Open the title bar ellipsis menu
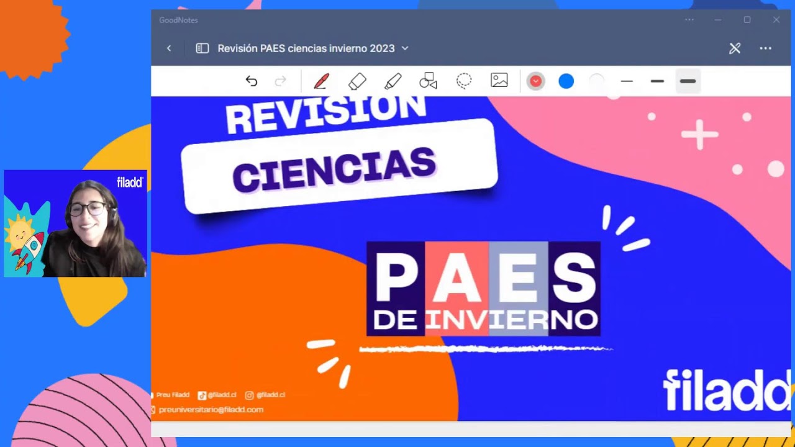 (689, 20)
